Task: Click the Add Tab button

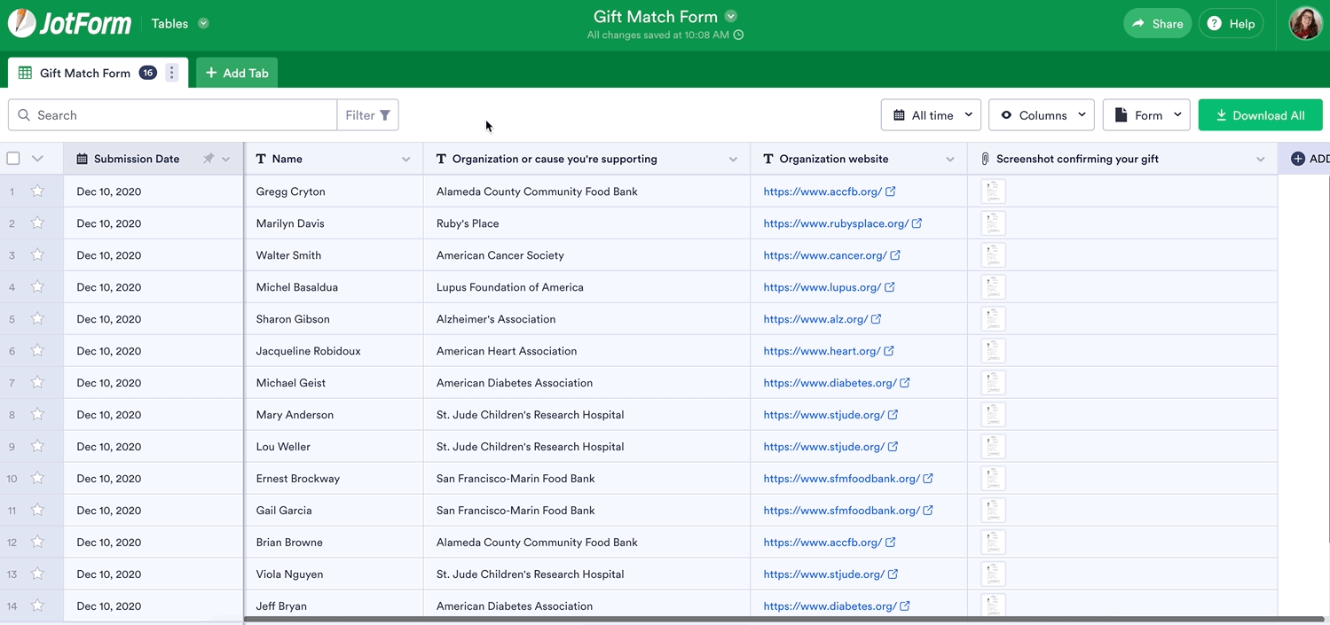Action: point(237,73)
